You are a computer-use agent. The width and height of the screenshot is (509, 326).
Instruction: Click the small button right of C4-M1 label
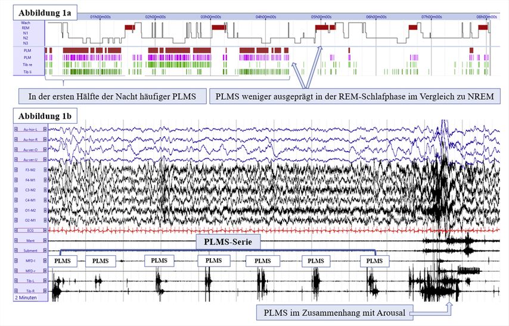(44, 200)
